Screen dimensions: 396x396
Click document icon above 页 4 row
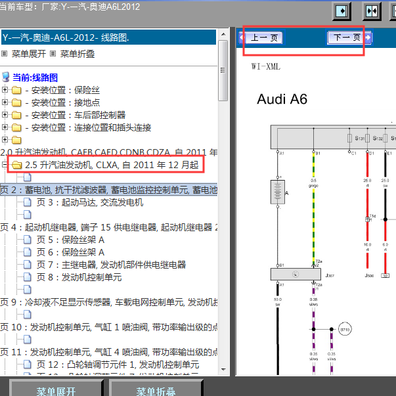[28, 215]
